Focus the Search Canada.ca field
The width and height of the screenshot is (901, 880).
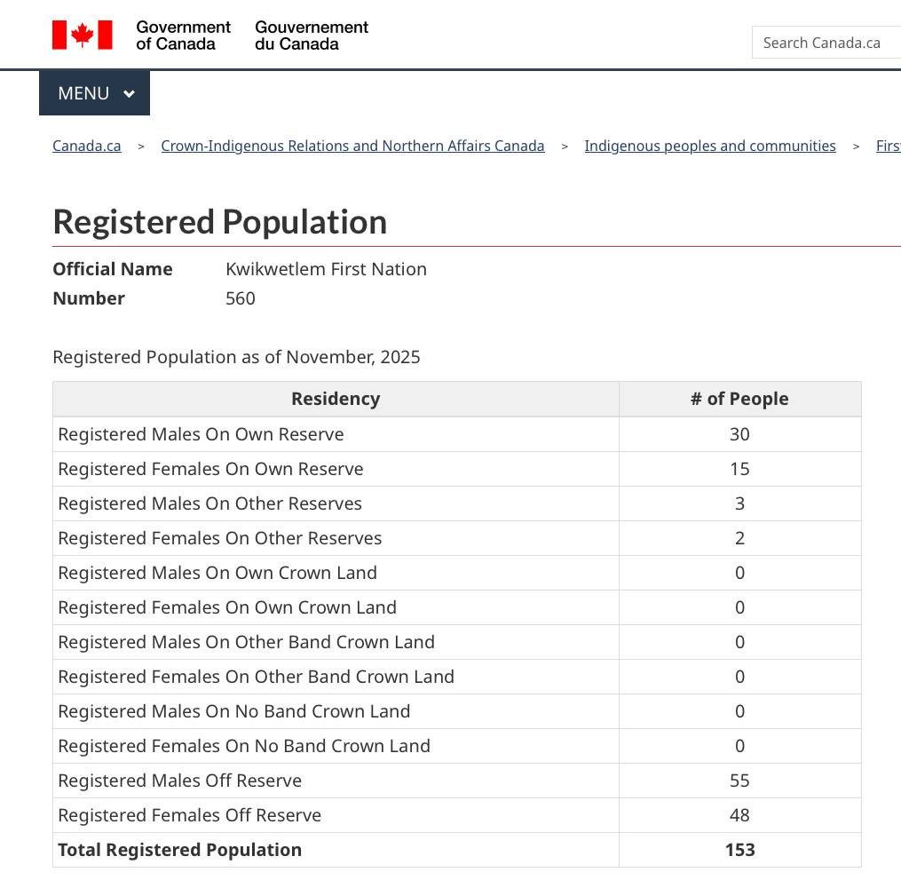(x=826, y=43)
